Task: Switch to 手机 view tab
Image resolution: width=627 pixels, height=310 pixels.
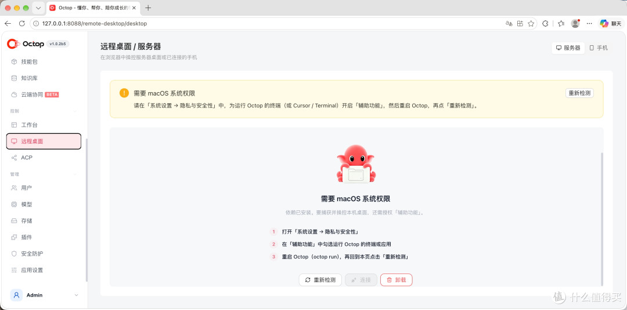Action: (599, 48)
